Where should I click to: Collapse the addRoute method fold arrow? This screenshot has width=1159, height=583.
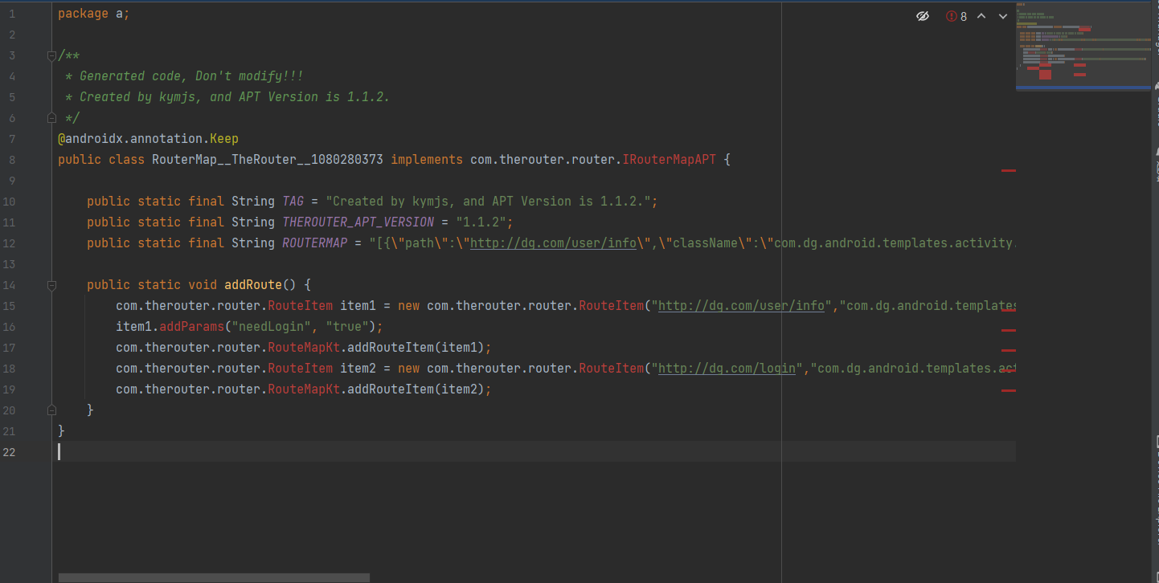51,284
